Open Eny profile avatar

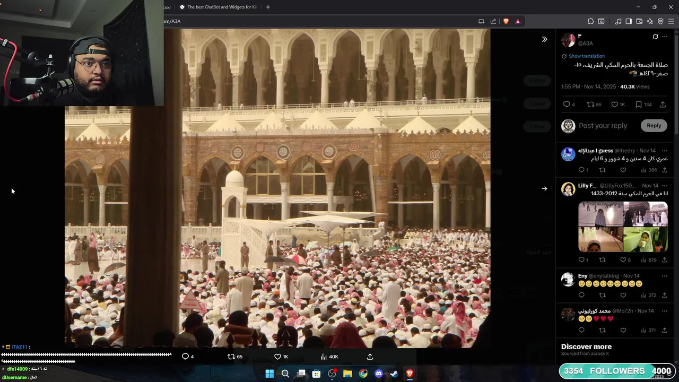tap(568, 280)
